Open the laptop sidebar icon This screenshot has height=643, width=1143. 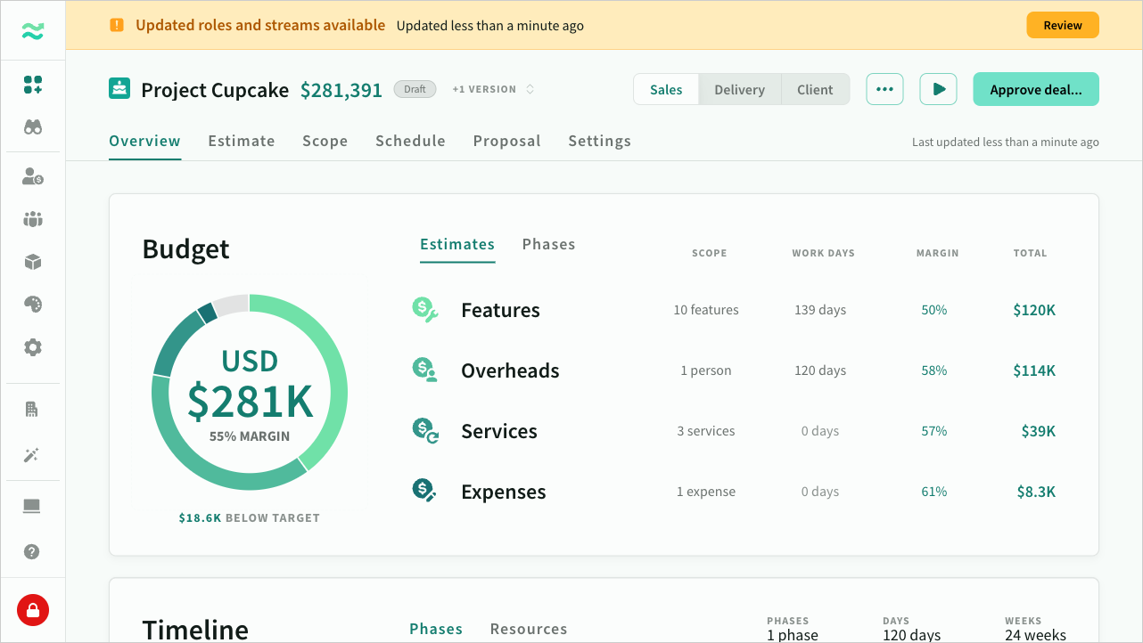32,507
